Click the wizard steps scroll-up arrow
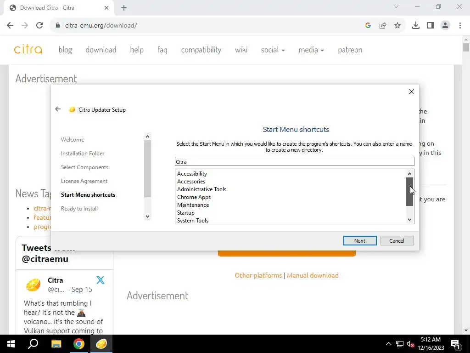The width and height of the screenshot is (470, 353). click(147, 137)
